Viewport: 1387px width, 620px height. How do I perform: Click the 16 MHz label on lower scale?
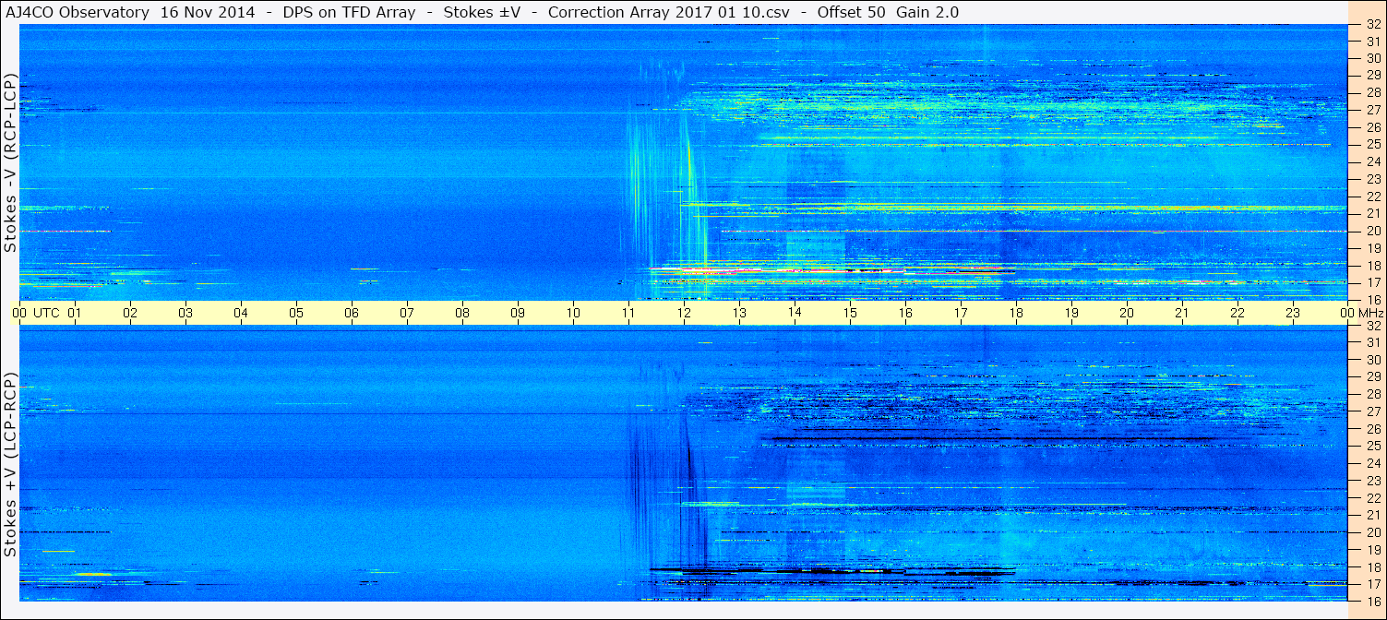coord(1372,601)
